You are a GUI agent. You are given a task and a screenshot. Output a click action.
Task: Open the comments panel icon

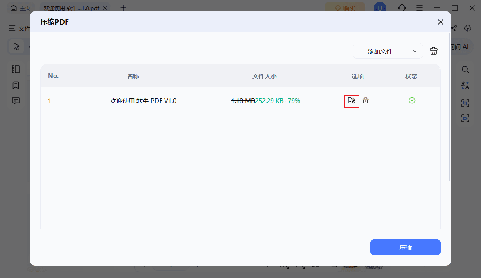click(16, 101)
